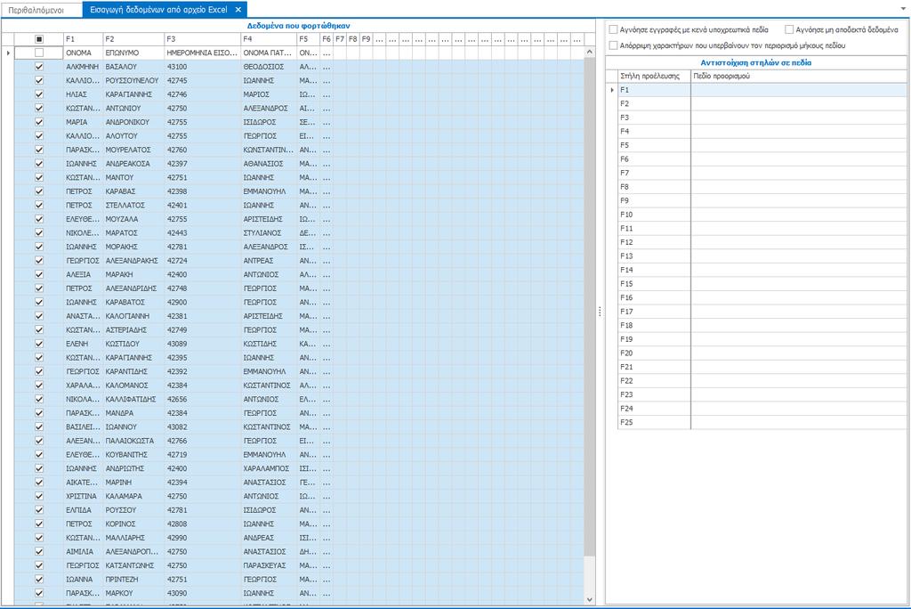Uncheck the row checkbox for ΜΑΡΙΑ ΑΝΔΡΟΝΙΚΟΥ
The image size is (911, 609).
39,122
